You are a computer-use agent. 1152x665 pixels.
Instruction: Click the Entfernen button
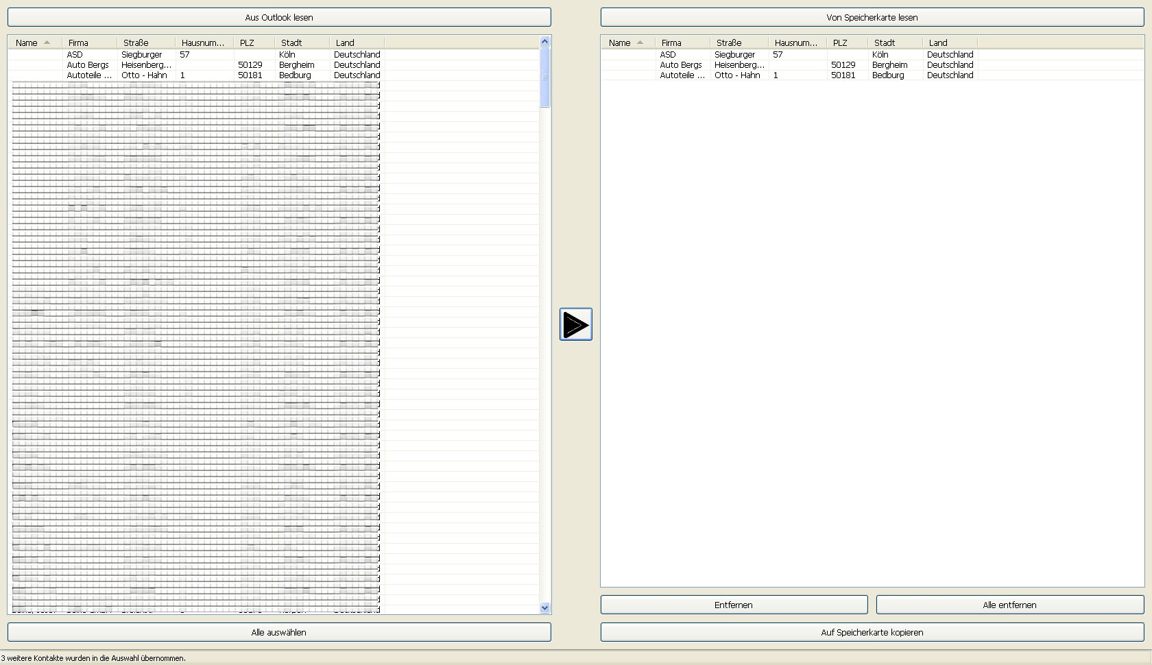click(734, 605)
